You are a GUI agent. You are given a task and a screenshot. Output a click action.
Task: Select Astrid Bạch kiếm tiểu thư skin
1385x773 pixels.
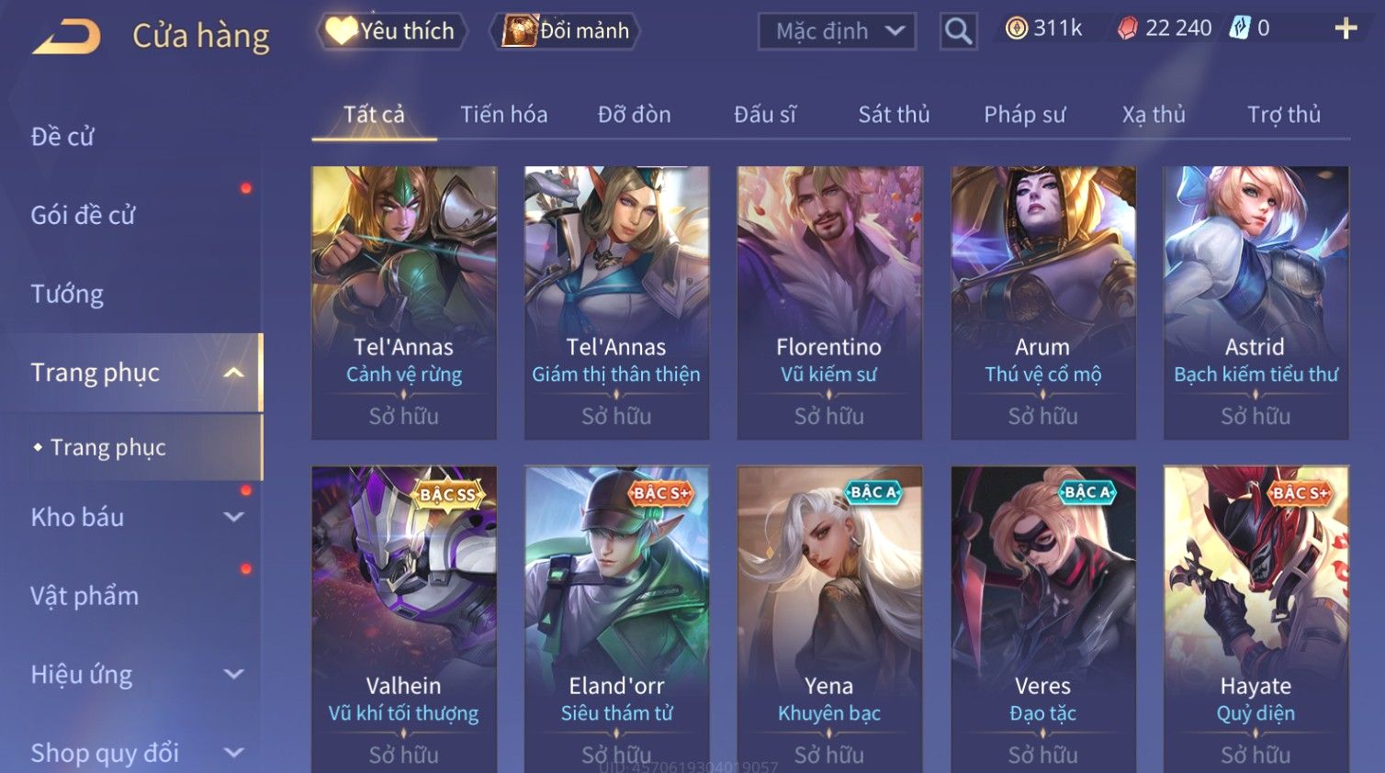tap(1256, 303)
